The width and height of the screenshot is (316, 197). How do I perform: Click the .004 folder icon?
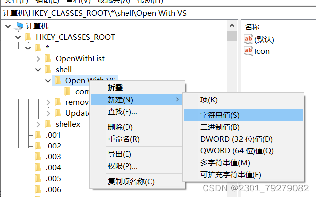click(x=38, y=167)
